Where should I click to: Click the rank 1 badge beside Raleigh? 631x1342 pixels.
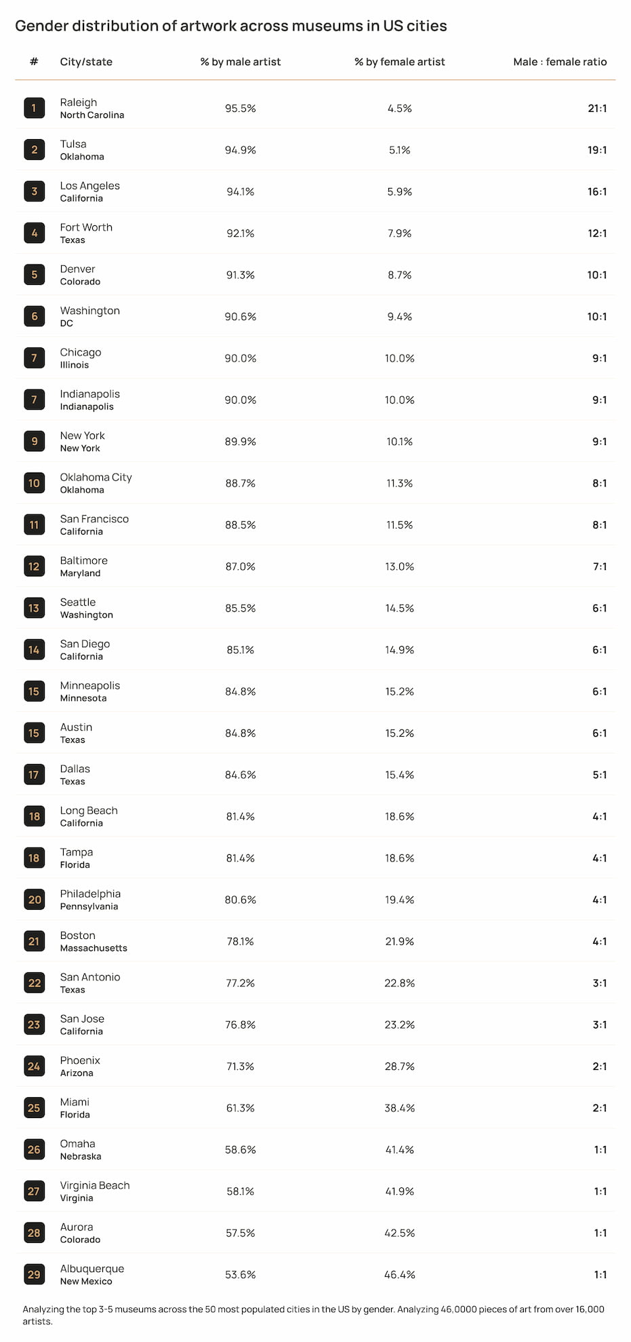click(x=34, y=108)
